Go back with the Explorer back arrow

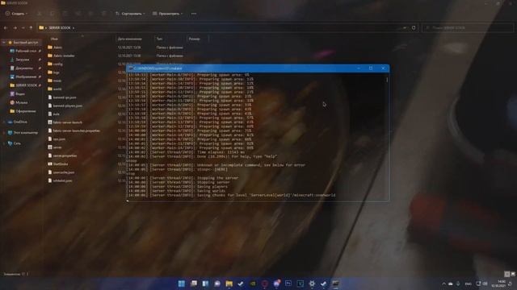[6, 28]
